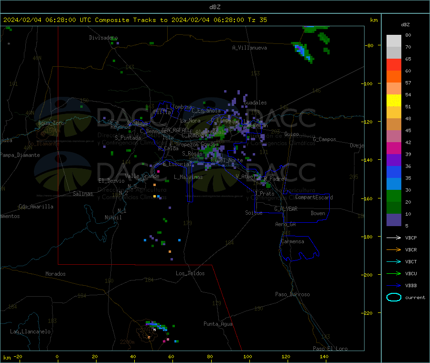Click the Cda_Amarilla place label
The image size is (430, 363).
tap(36, 207)
